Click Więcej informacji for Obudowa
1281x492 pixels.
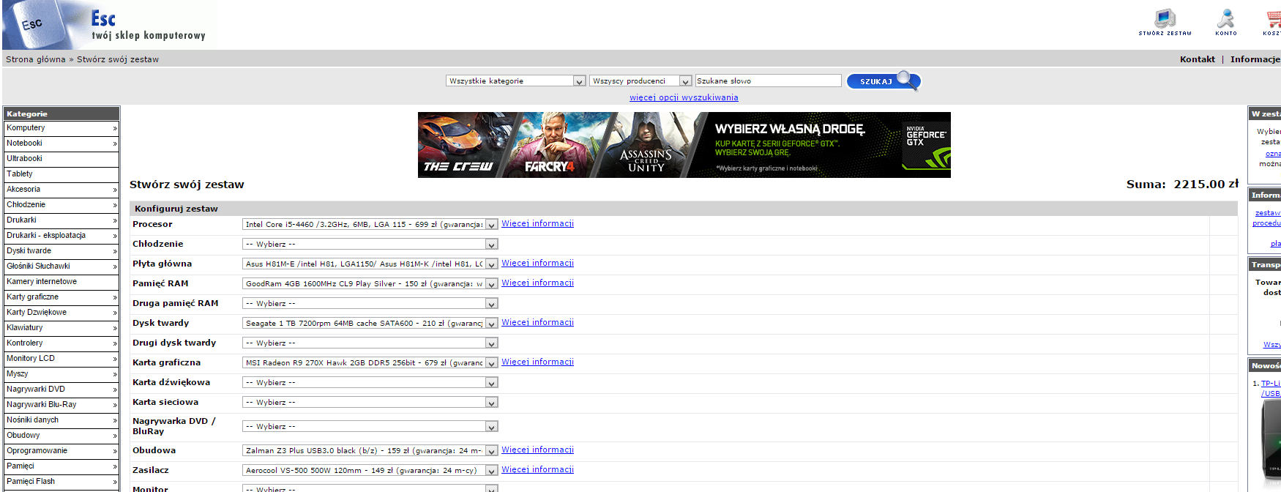coord(537,450)
